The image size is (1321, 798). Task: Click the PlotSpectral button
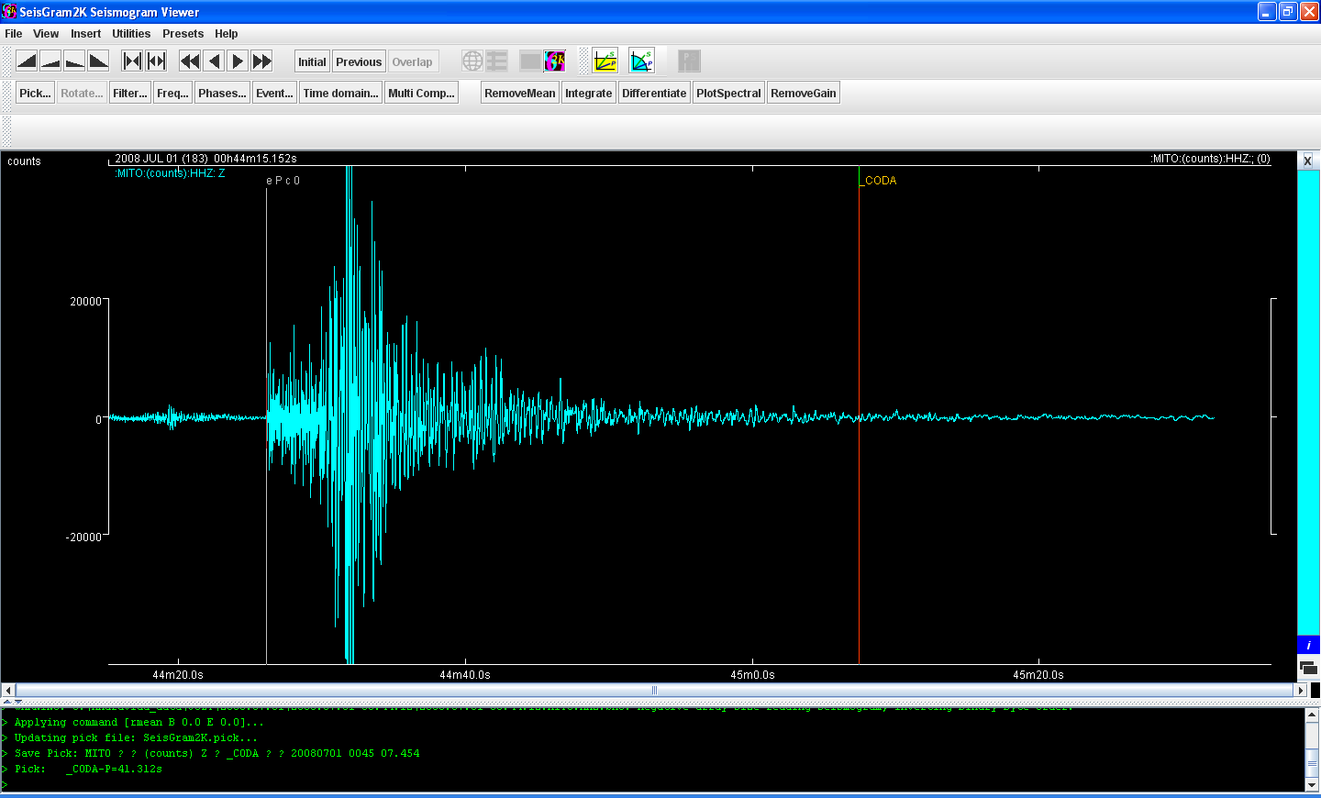[x=728, y=93]
